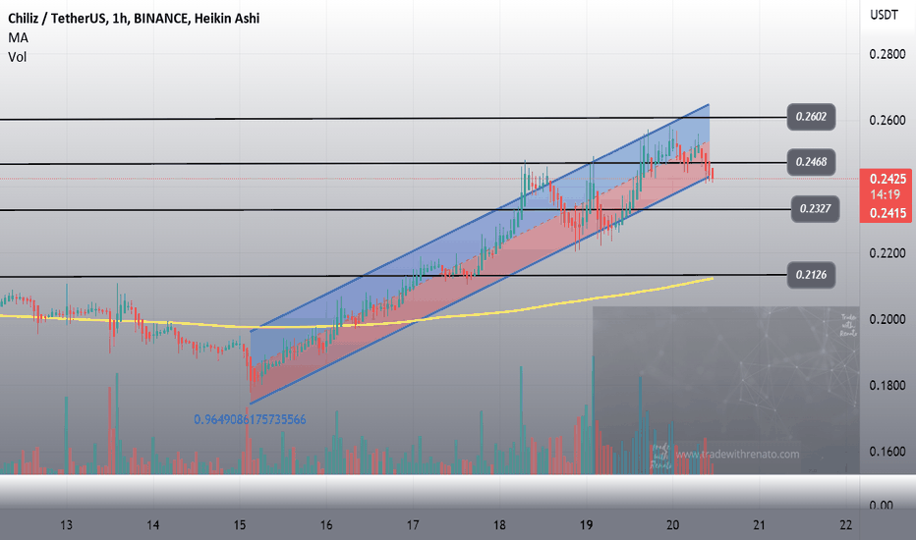The image size is (916, 540).
Task: Click date 19 on the time axis
Action: tap(586, 525)
